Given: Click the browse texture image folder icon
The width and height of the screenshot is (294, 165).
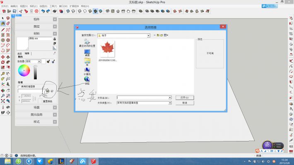Looking at the screenshot, I should [47, 91].
